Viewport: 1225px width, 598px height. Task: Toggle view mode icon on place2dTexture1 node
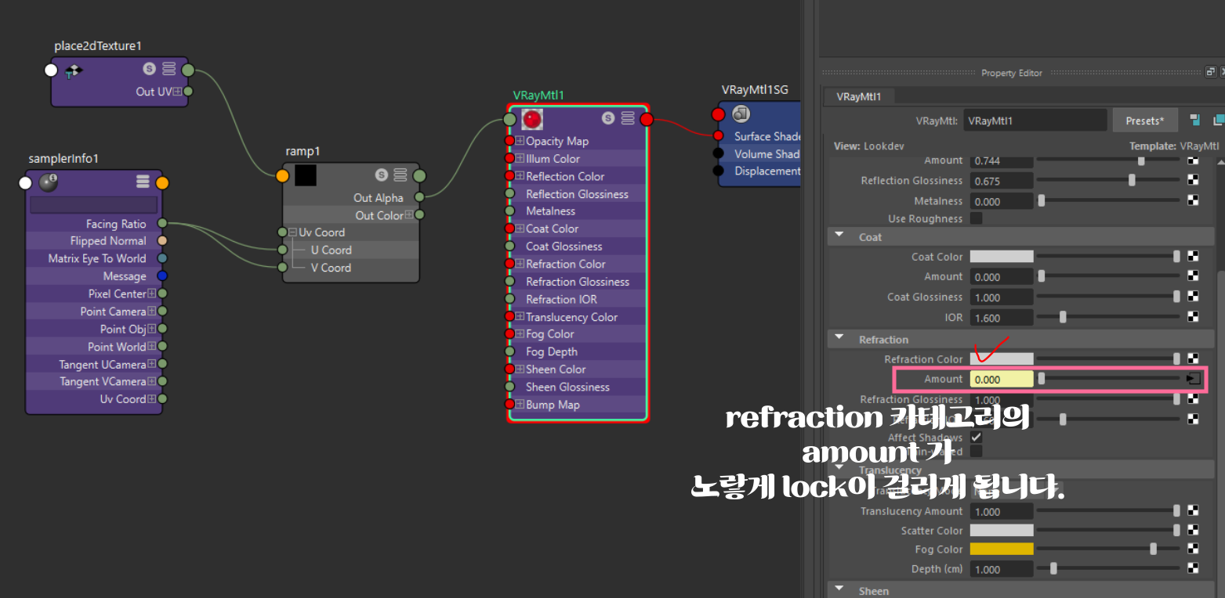coord(169,69)
